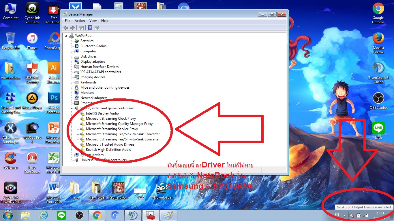Click the Back arrow in Device Manager toolbar
The width and height of the screenshot is (394, 221).
coord(66,28)
